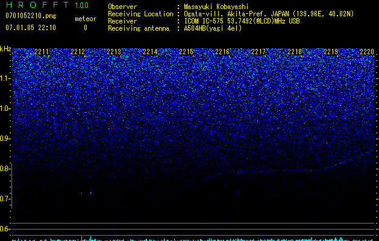
Task: Click the 0.8 kHz axis label
Action: (5, 169)
